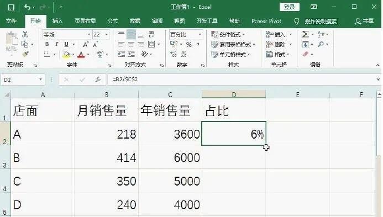Apply red font color
Image resolution: width=383 pixels, height=217 pixels.
pos(81,55)
